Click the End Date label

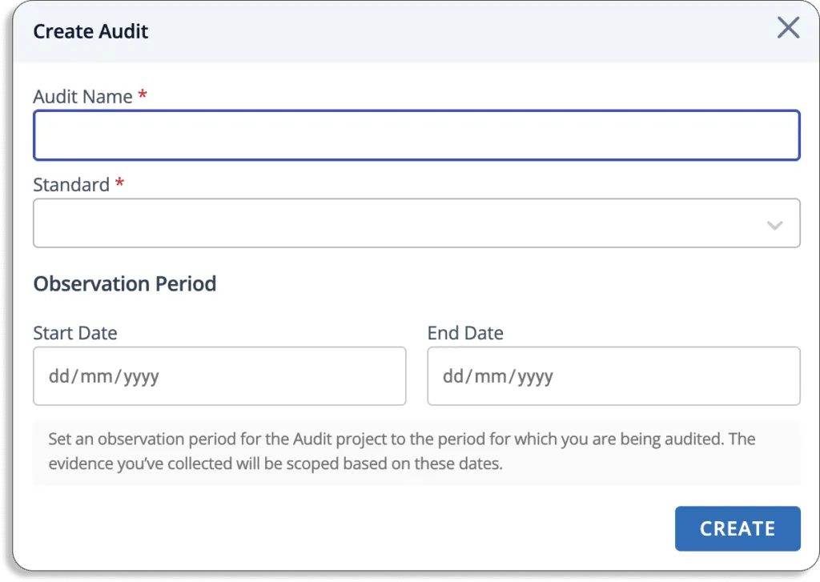(465, 333)
